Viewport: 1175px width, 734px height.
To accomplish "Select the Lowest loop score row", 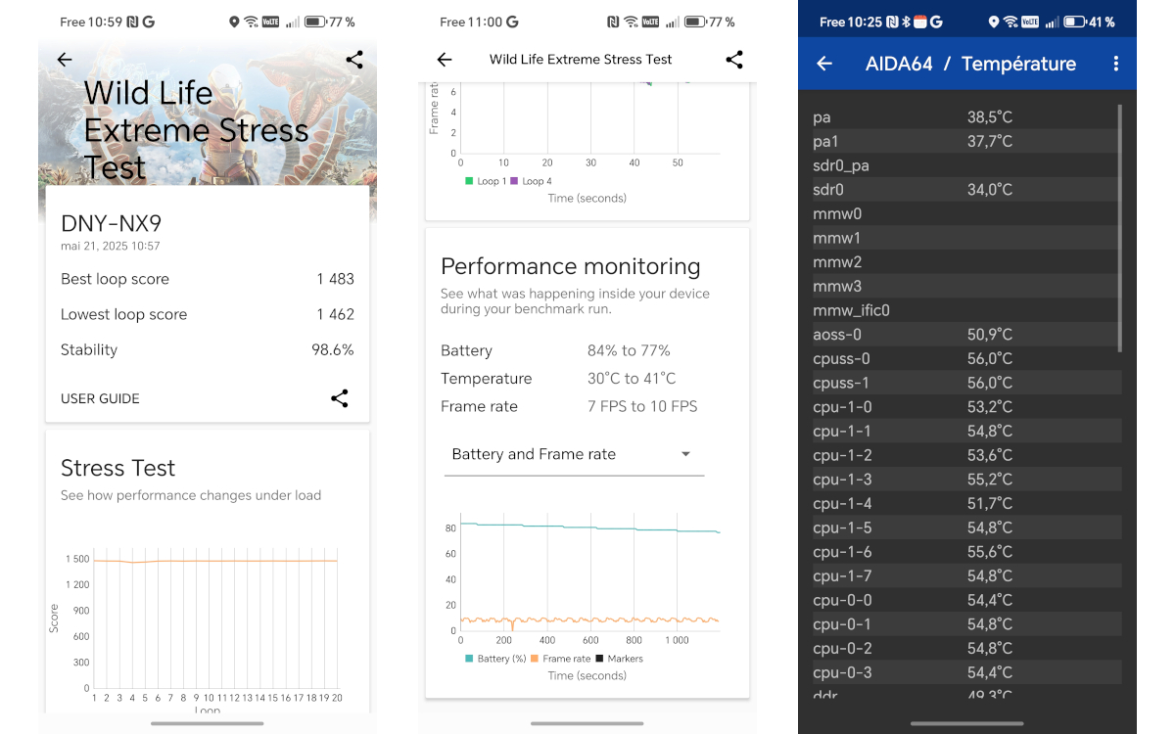I will coord(208,314).
